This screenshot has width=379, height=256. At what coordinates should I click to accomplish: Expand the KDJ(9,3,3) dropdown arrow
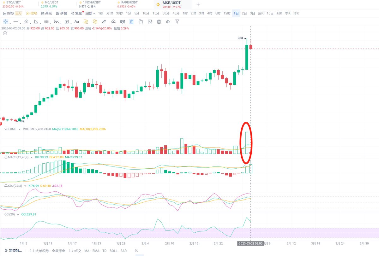(x=25, y=186)
